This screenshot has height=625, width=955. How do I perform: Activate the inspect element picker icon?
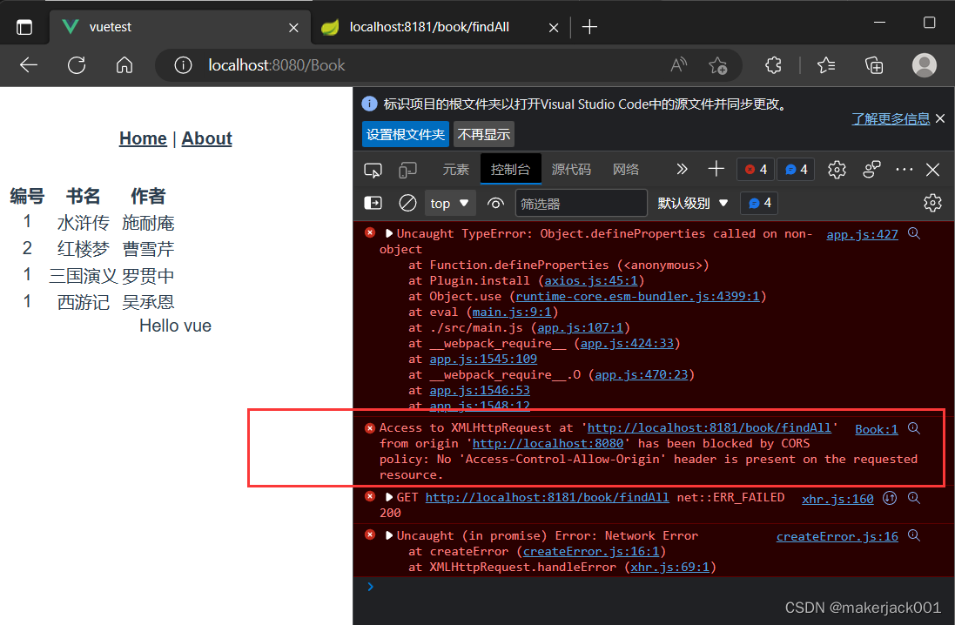373,170
